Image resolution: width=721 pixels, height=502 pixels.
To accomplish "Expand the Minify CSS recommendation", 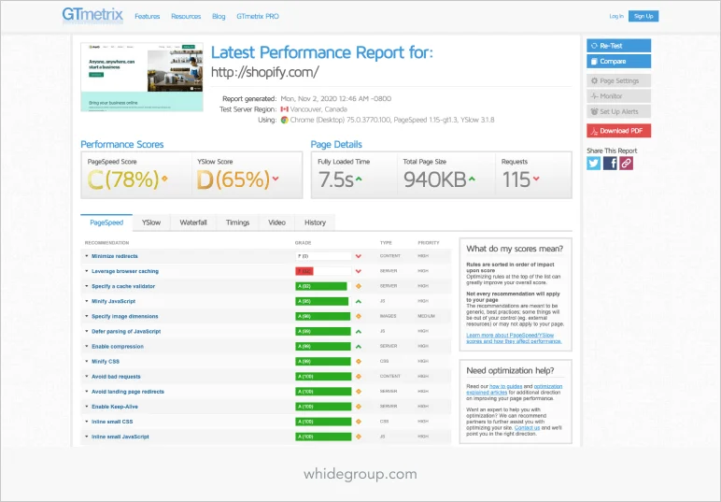I will tap(87, 362).
